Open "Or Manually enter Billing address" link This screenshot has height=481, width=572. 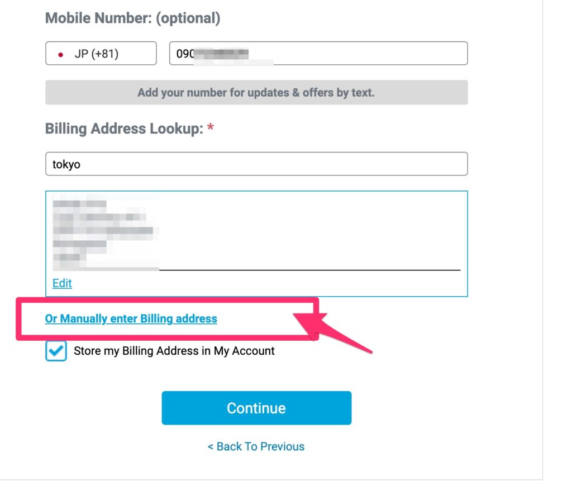131,319
